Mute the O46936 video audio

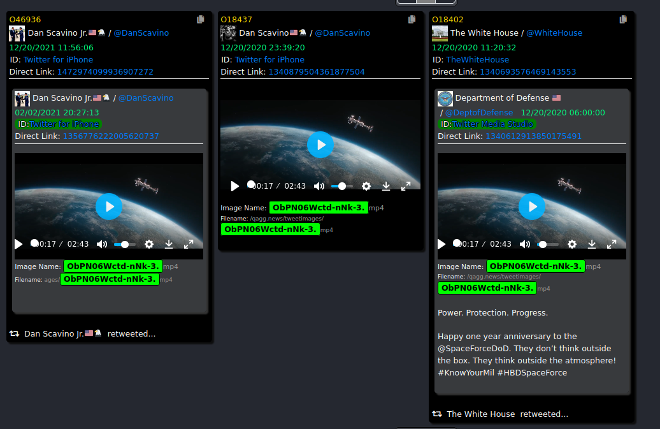point(102,244)
